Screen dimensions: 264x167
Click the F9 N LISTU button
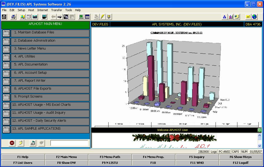pyautogui.click(x=110, y=163)
